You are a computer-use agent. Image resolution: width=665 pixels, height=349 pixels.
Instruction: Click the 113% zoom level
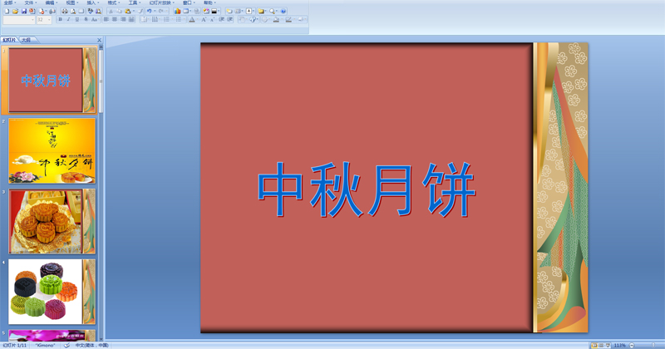[x=619, y=346]
